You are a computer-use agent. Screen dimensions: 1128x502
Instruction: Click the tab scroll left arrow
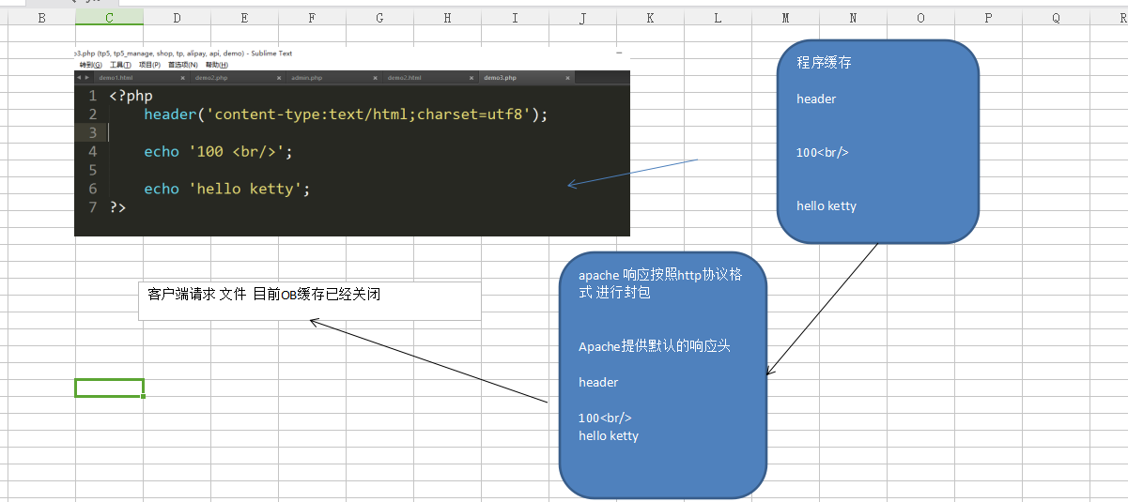[78, 78]
